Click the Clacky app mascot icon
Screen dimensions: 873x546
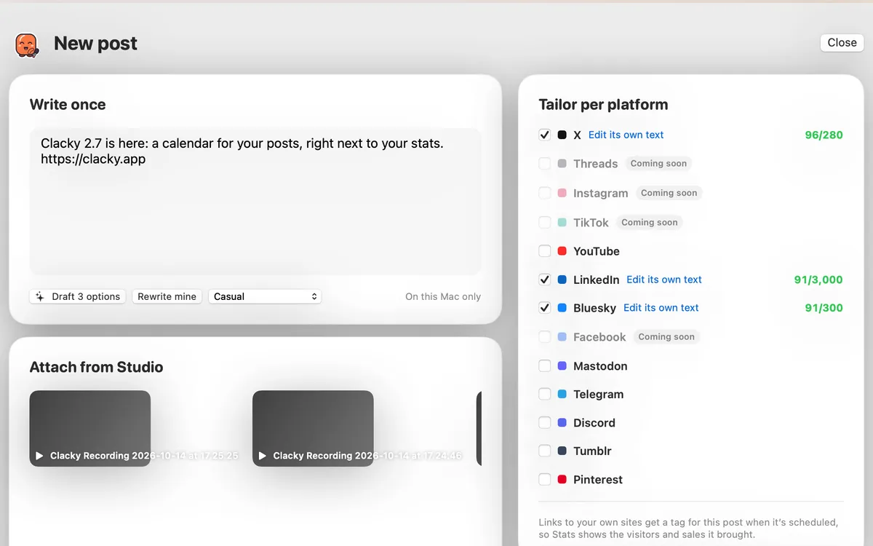[x=28, y=44]
